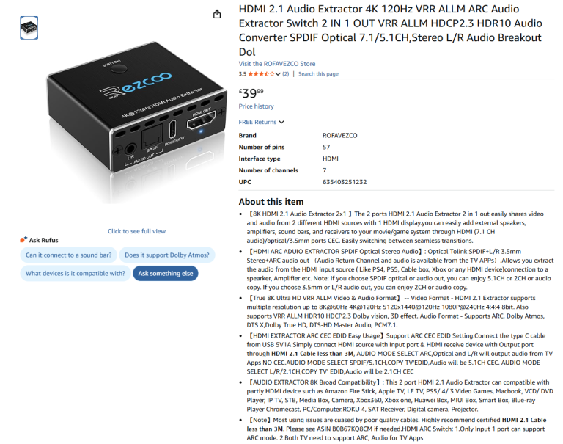Ask 'Does it support Dolby Atmos?'

(167, 255)
